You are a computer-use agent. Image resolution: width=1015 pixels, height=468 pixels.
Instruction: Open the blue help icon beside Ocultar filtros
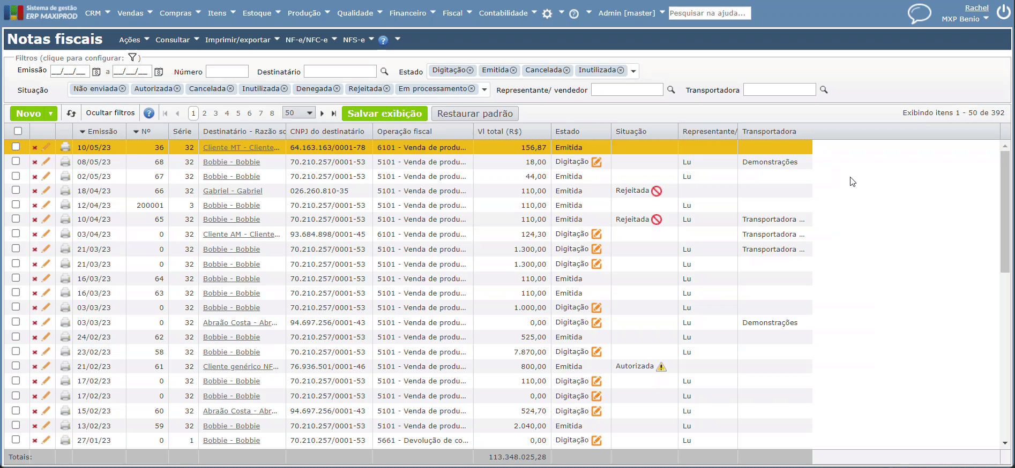149,113
